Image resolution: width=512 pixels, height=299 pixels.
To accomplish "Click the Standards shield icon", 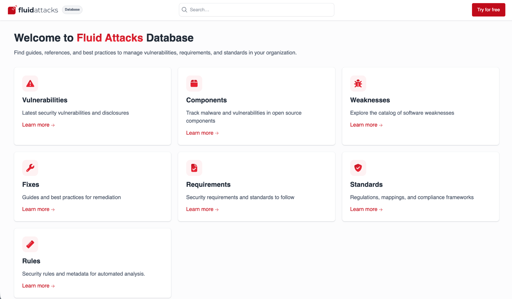I will 358,168.
